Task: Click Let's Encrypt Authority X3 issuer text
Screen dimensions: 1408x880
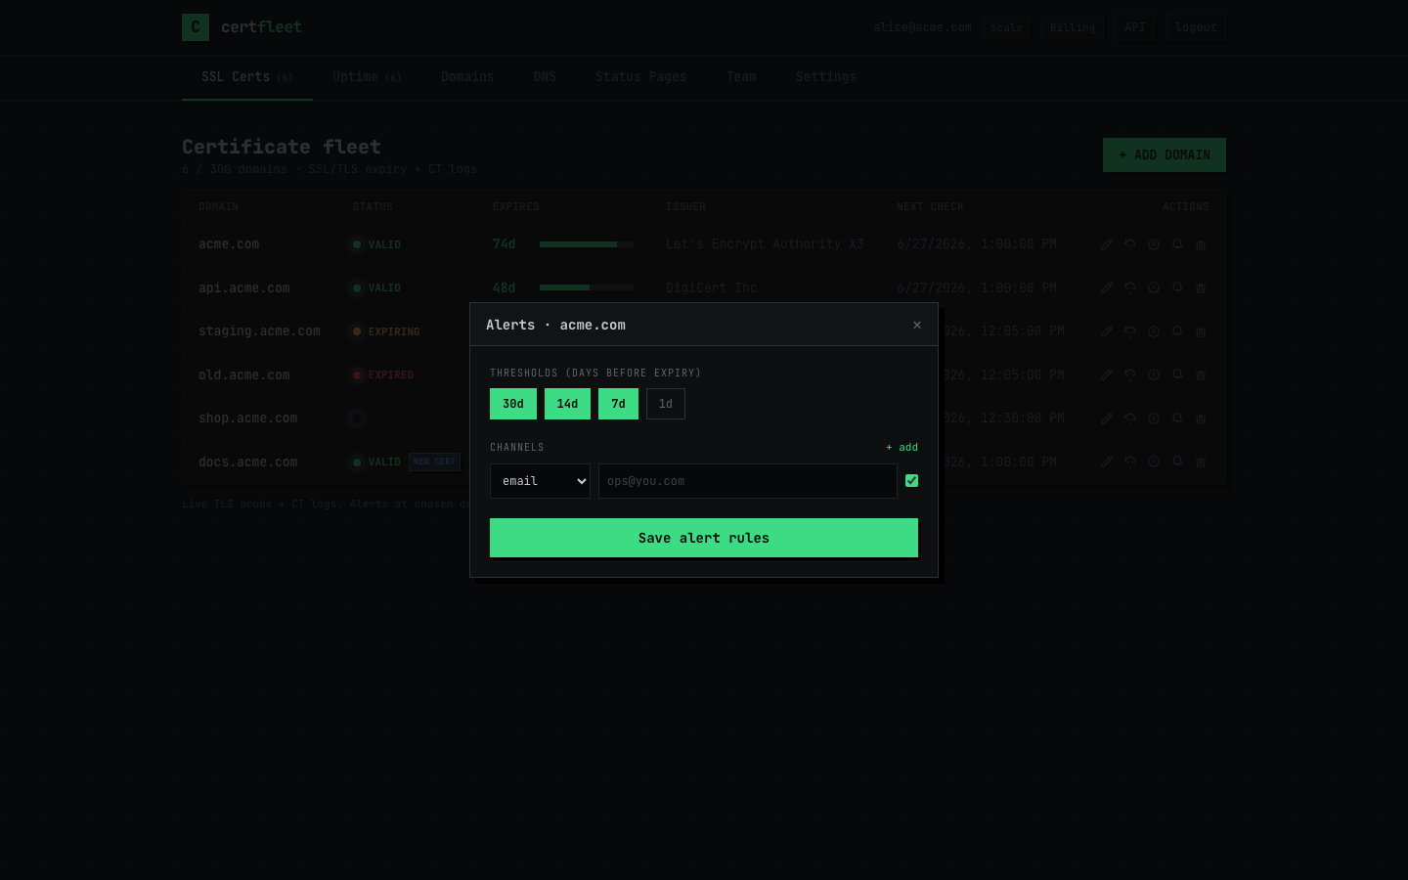Action: (765, 244)
